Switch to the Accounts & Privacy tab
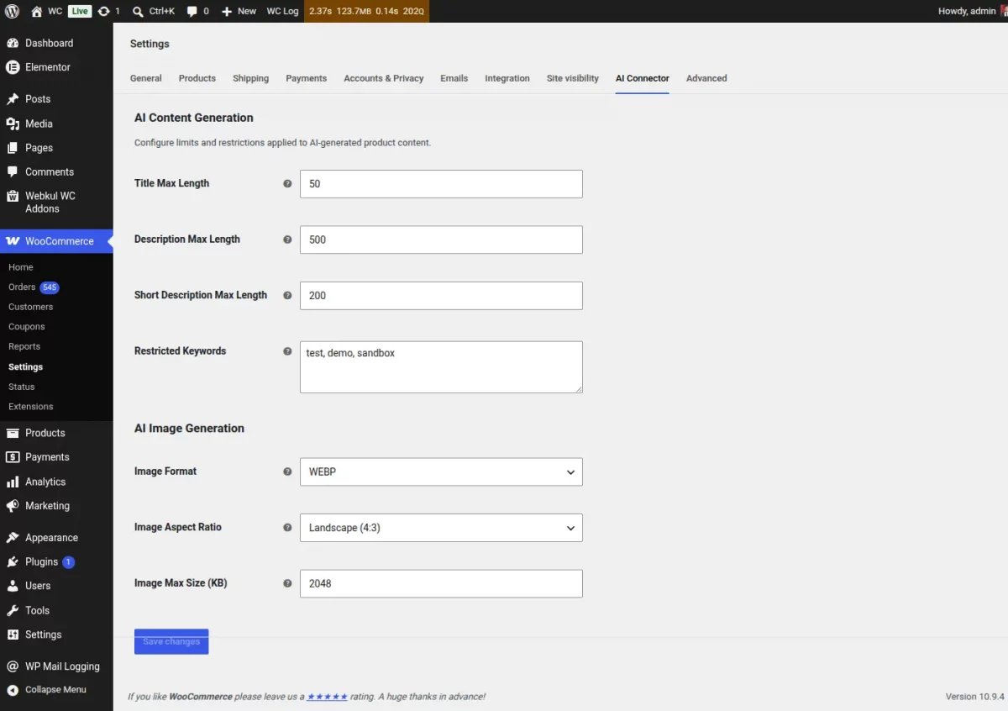1008x711 pixels. [384, 78]
